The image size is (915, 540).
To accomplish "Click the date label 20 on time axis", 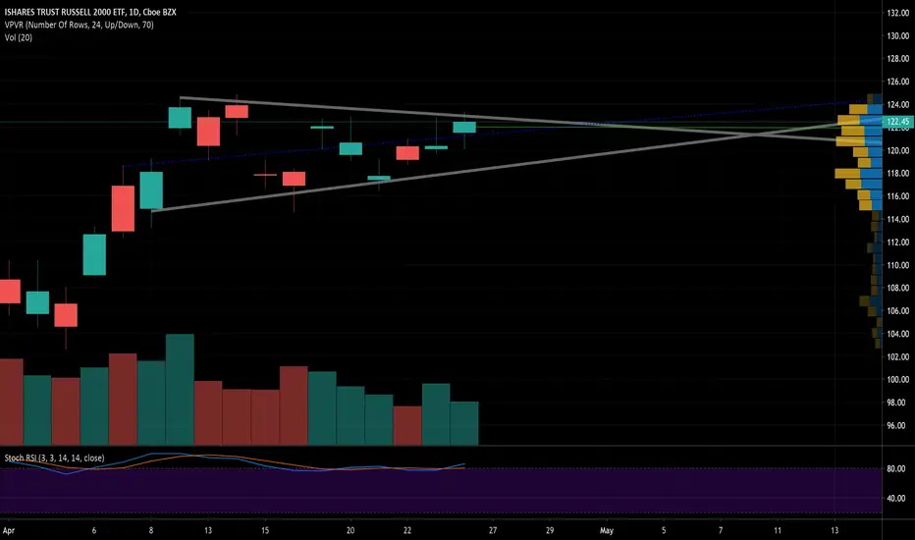I will [x=350, y=530].
